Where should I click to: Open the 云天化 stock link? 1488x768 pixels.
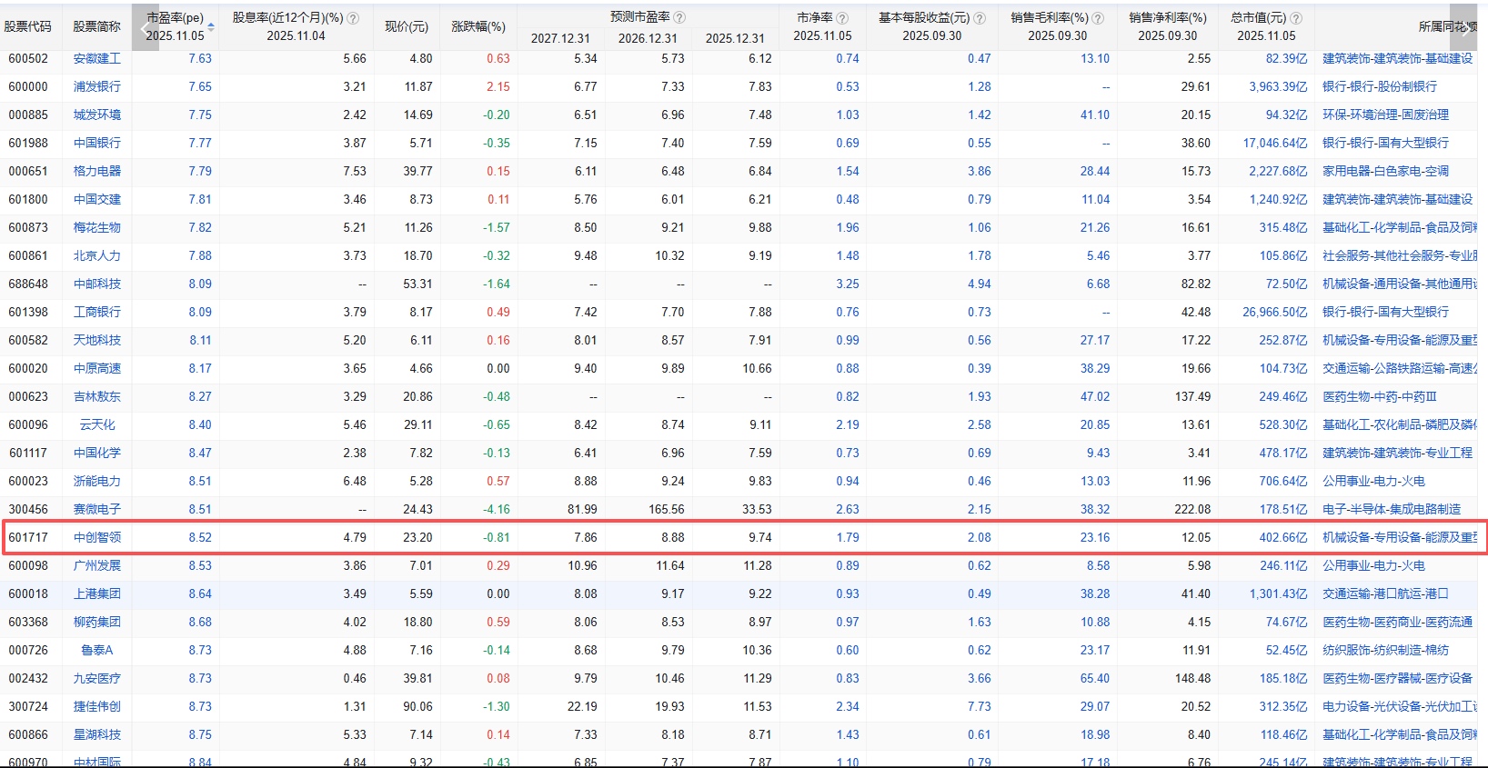[97, 424]
